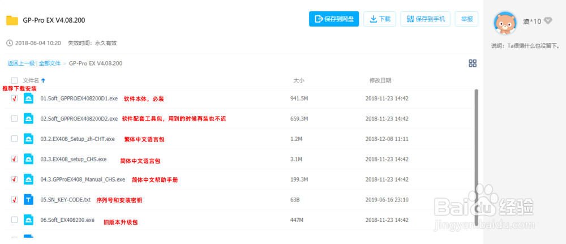Screen dimensions: 566x244
Task: Uncheck the 01.Soft_GPPROEX408200D1.exe checkbox
Action: coord(15,98)
